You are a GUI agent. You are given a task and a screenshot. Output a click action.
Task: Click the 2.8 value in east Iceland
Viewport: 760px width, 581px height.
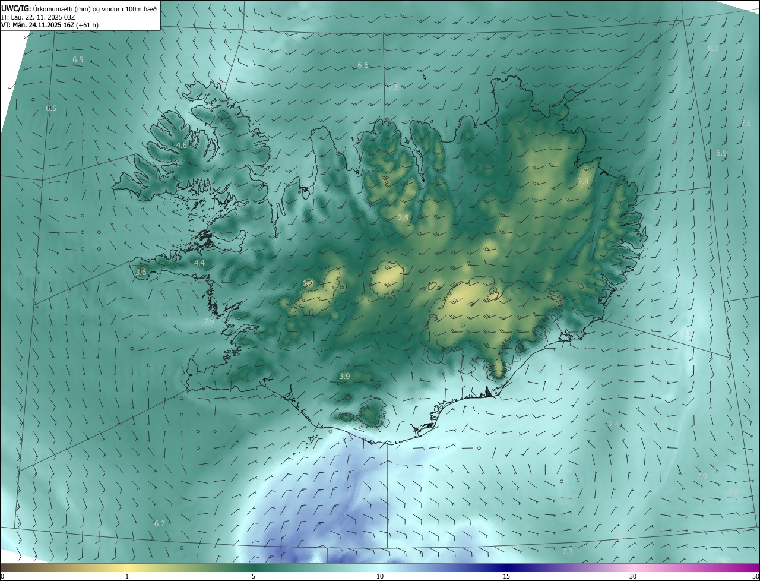583,181
